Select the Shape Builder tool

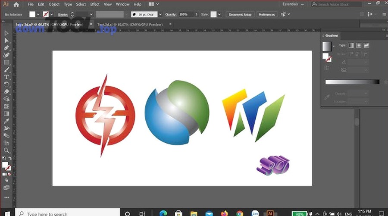coord(6,99)
